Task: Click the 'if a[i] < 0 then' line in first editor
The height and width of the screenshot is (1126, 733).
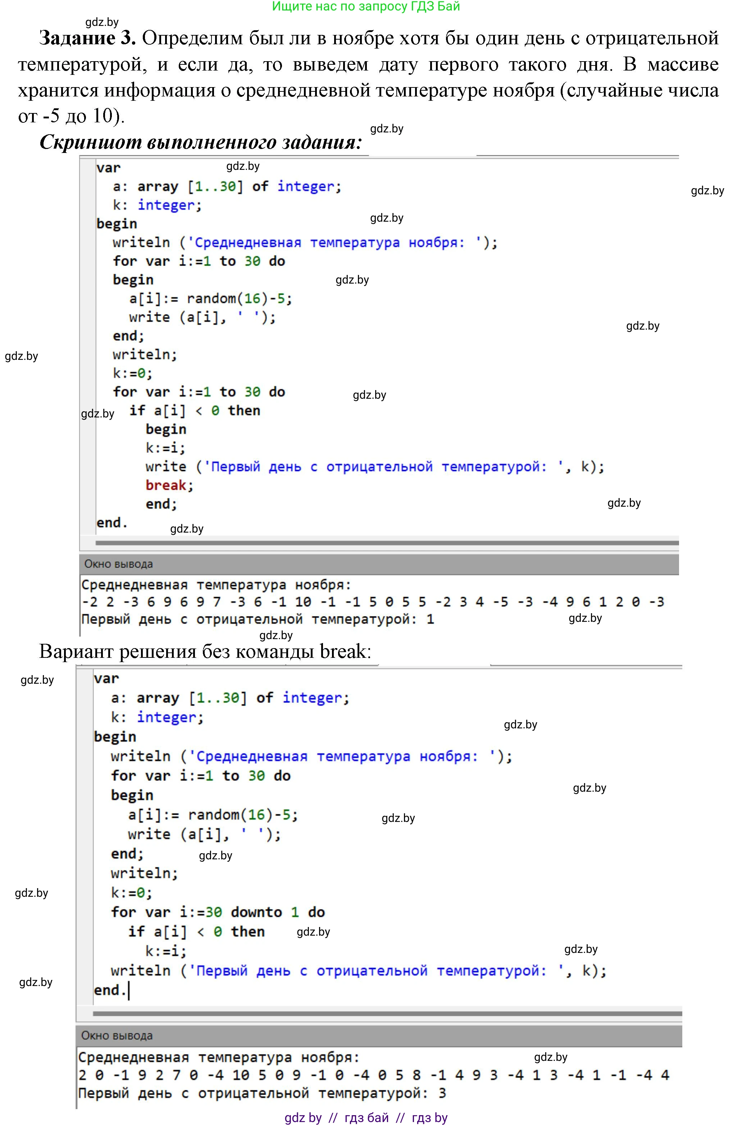Action: pyautogui.click(x=194, y=411)
